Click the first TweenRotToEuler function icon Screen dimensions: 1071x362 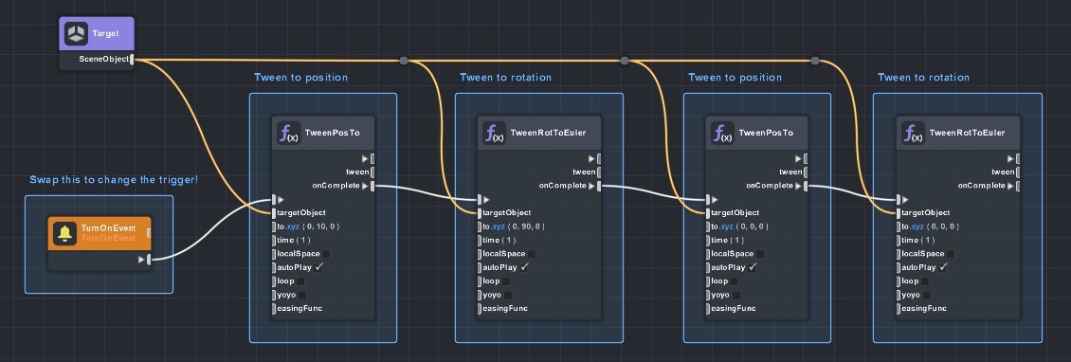(494, 133)
